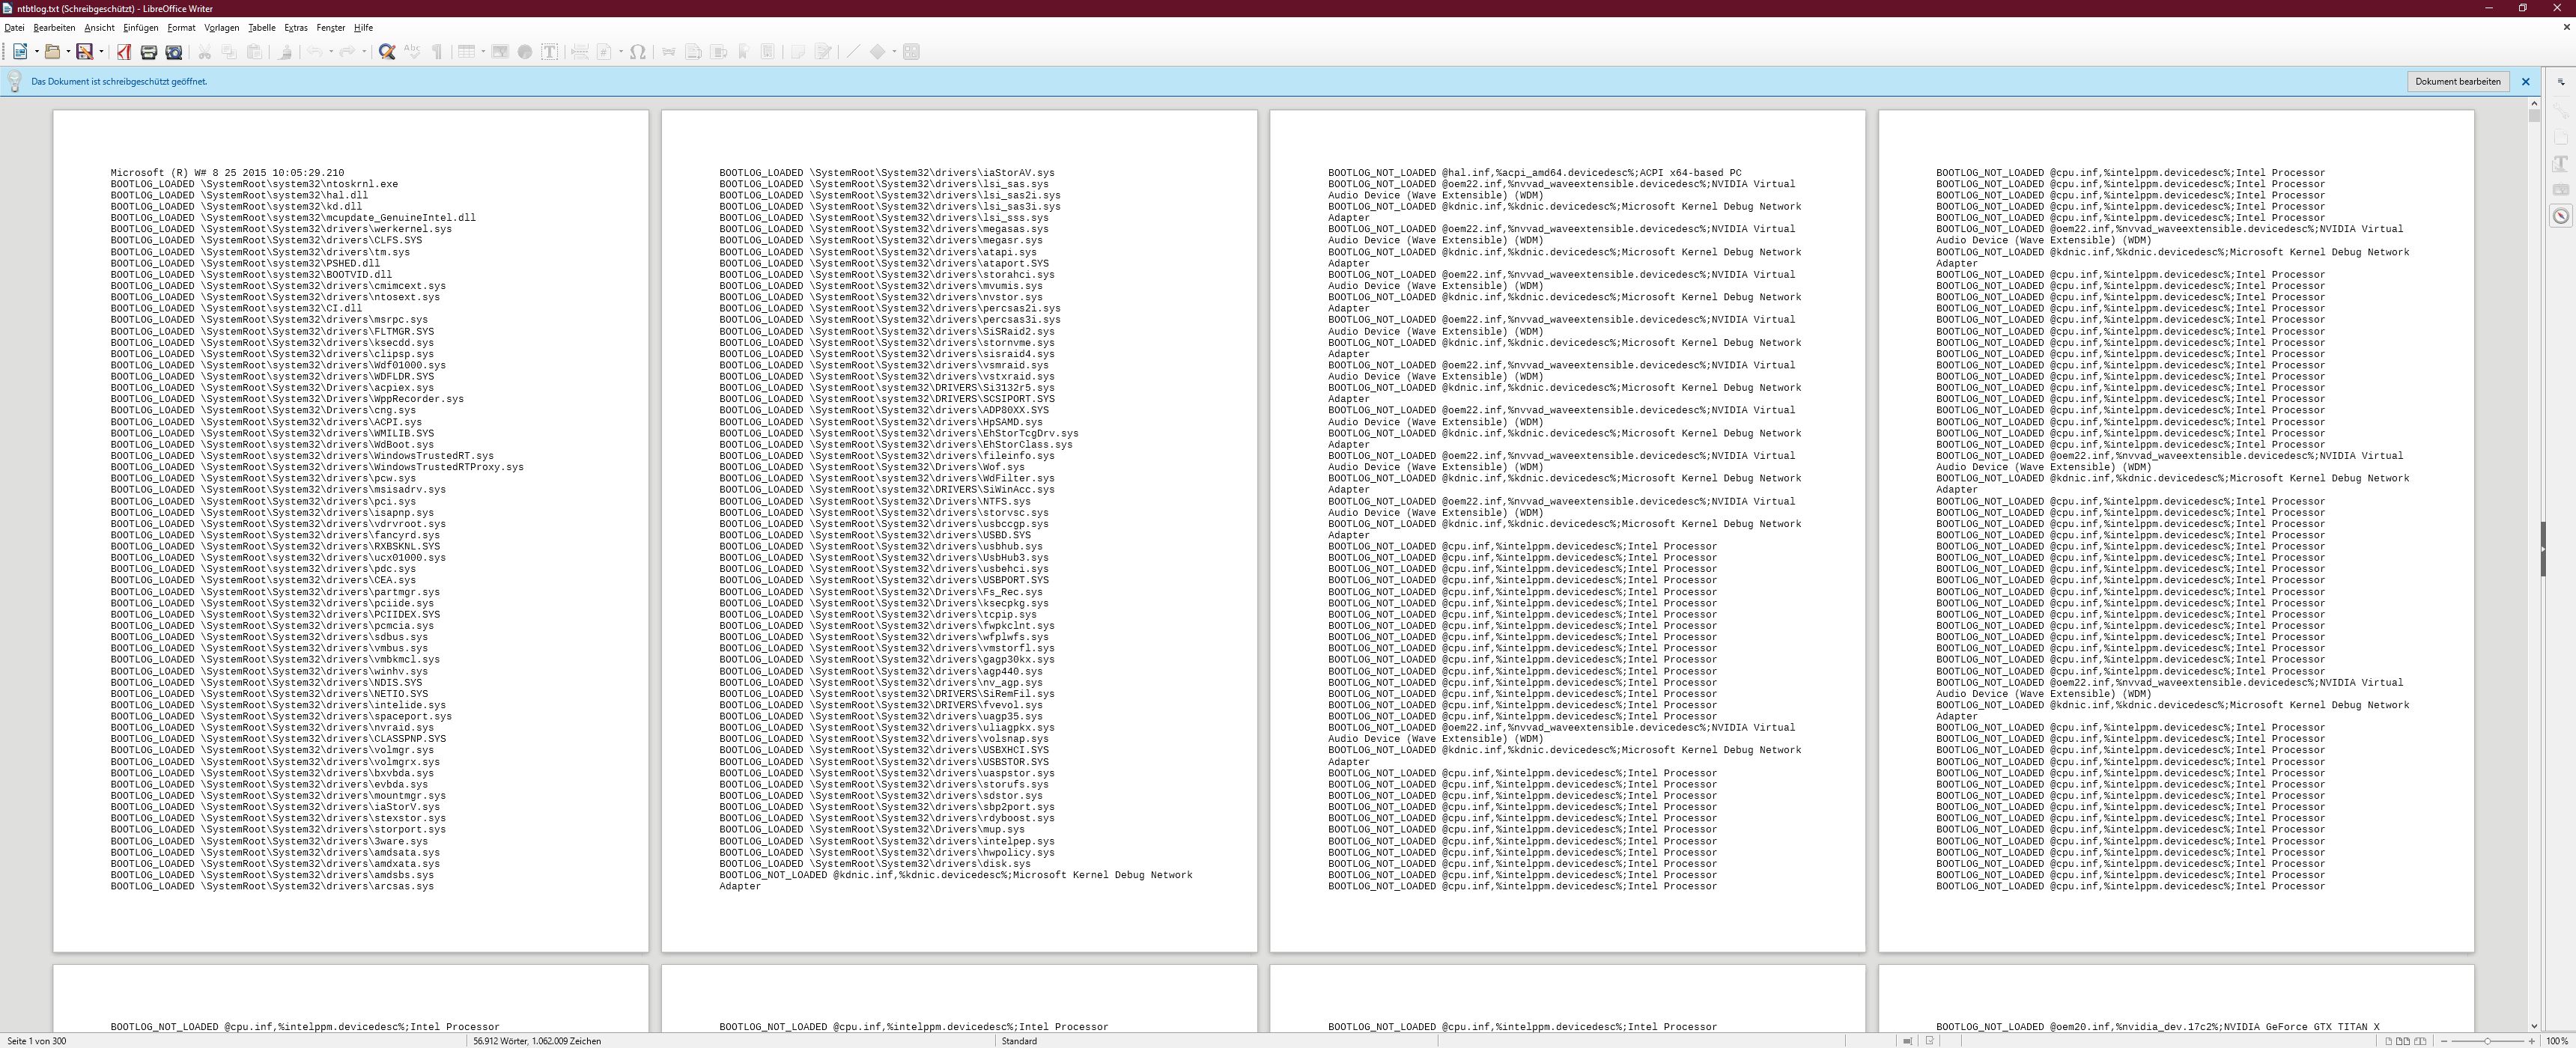Close the read-only info bar
The image size is (2576, 1048).
2525,82
